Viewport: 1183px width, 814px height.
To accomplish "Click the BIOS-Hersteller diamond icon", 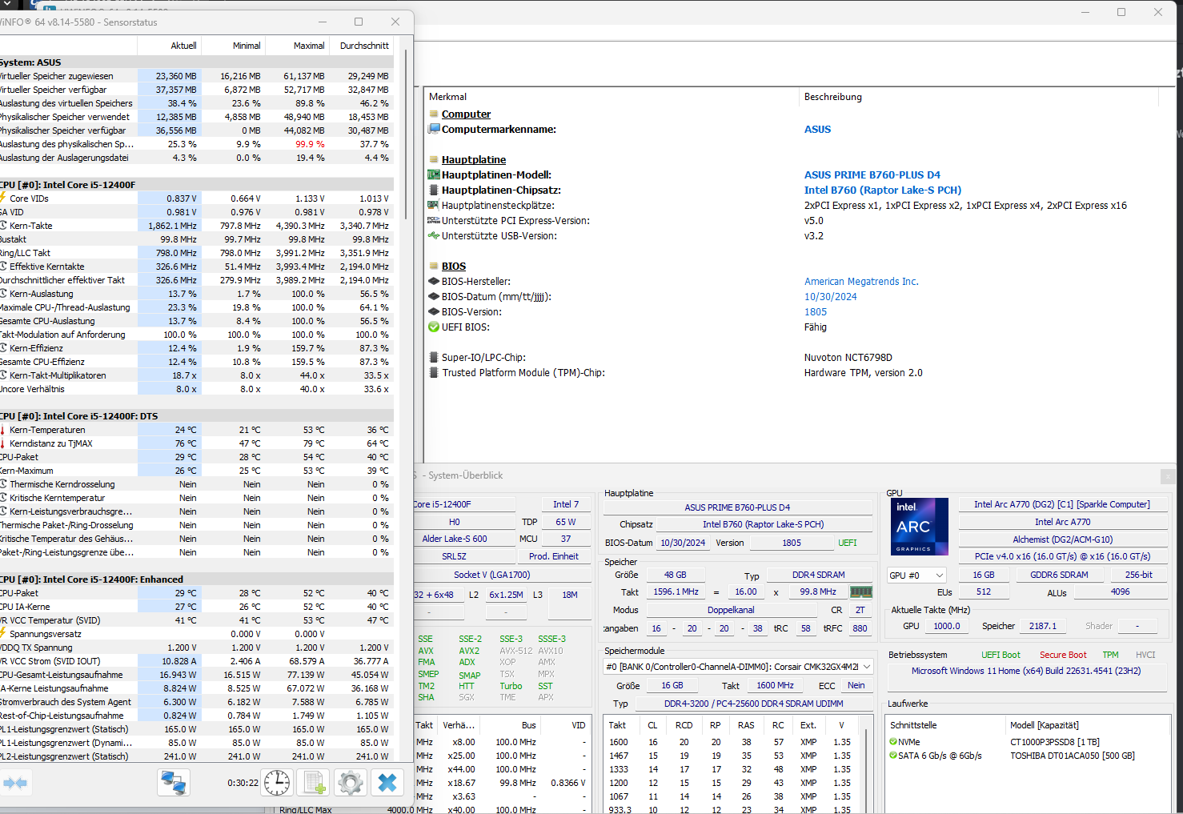I will 434,282.
